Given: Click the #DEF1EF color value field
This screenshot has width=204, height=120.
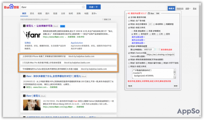Looking at the screenshot, I should (x=149, y=49).
